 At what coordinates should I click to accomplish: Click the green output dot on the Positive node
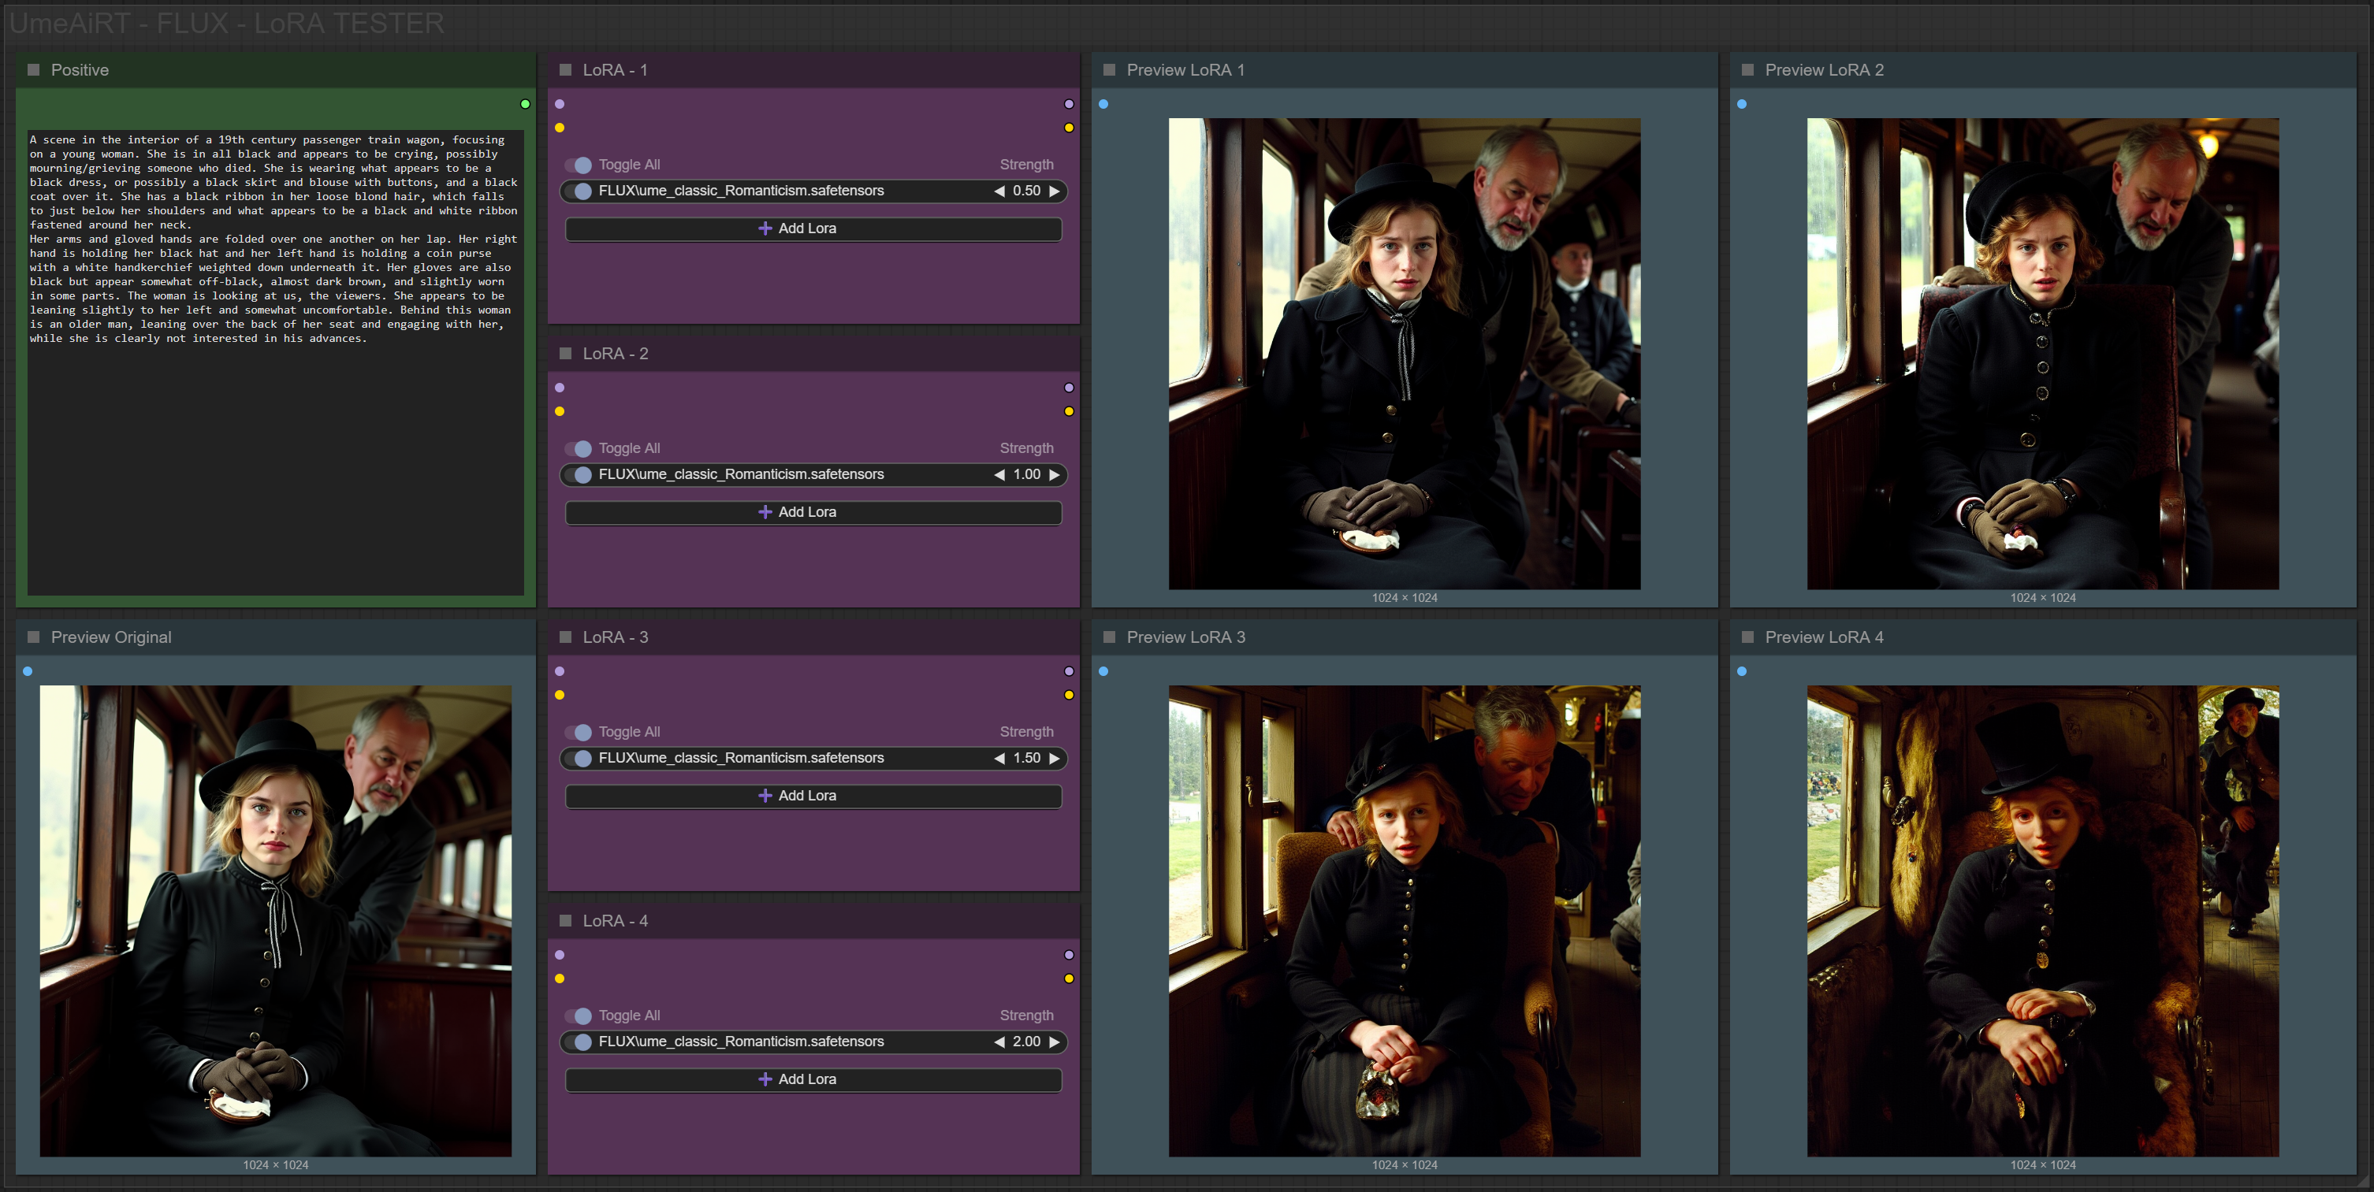[x=525, y=104]
